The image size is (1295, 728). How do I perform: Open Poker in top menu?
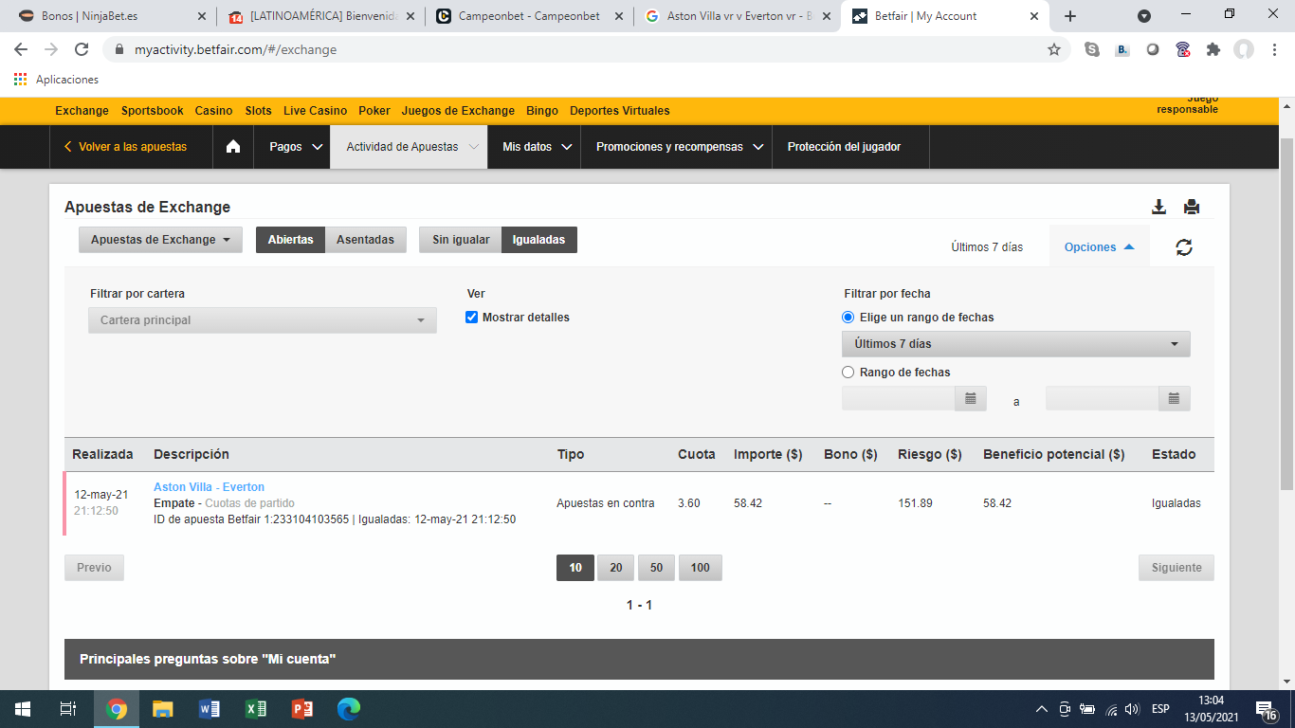[374, 111]
